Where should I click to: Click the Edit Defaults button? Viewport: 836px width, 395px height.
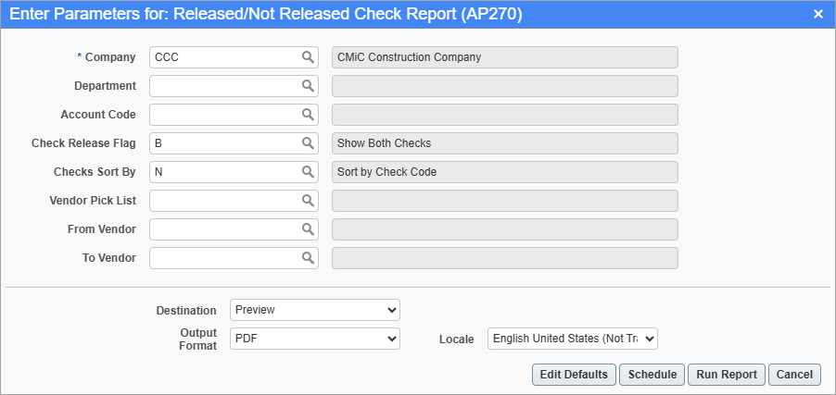click(574, 375)
